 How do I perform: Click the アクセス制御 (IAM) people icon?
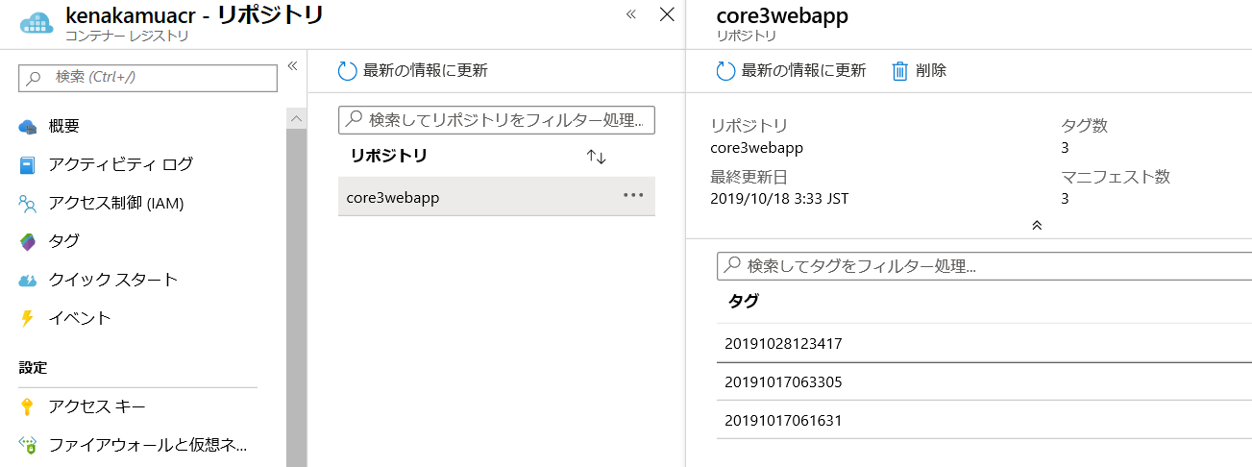(28, 203)
